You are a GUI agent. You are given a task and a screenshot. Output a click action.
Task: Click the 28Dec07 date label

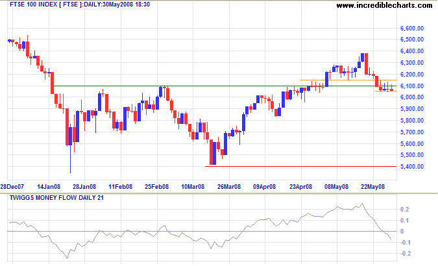pyautogui.click(x=12, y=187)
